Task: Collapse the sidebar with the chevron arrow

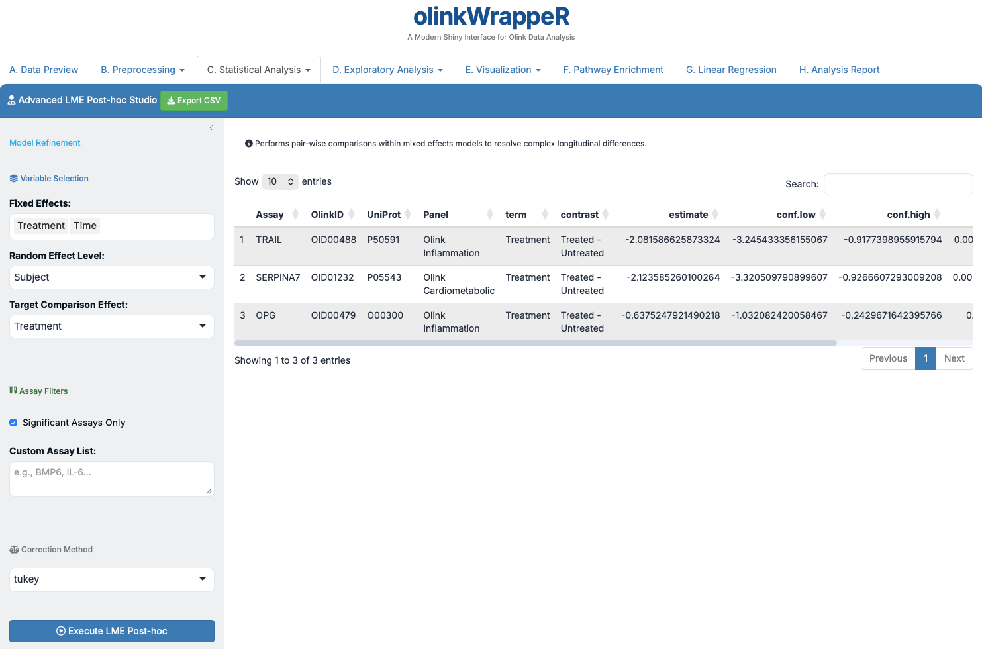Action: pos(211,128)
